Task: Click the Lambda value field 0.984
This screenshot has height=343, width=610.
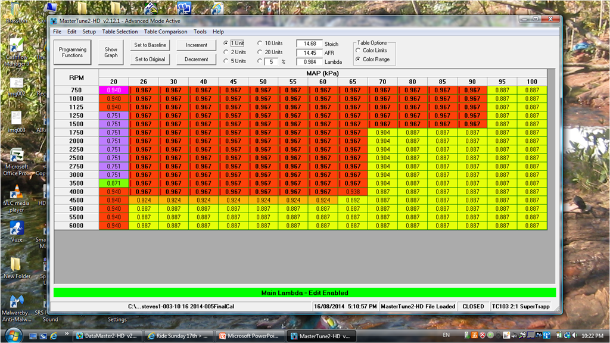Action: (x=310, y=61)
